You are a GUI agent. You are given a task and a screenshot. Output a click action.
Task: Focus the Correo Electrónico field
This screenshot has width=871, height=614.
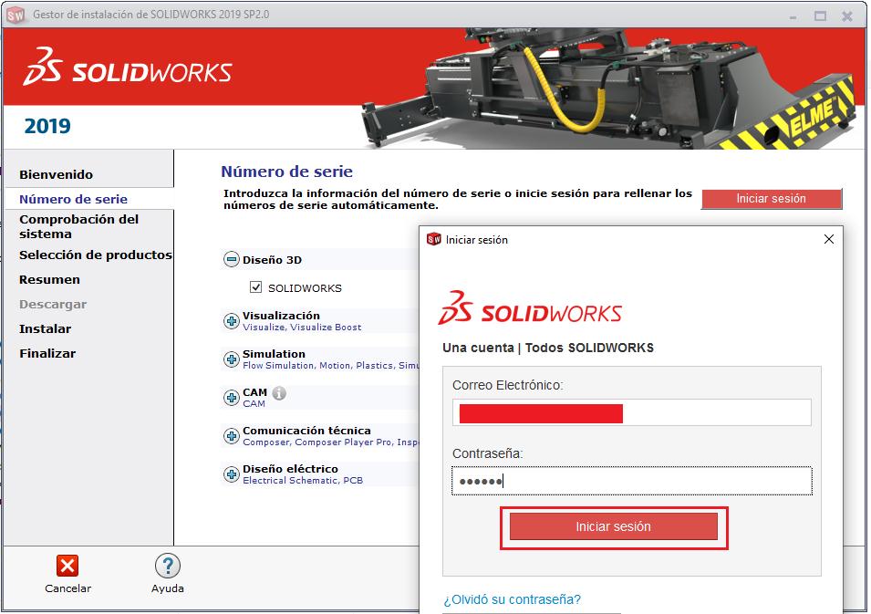pos(631,413)
